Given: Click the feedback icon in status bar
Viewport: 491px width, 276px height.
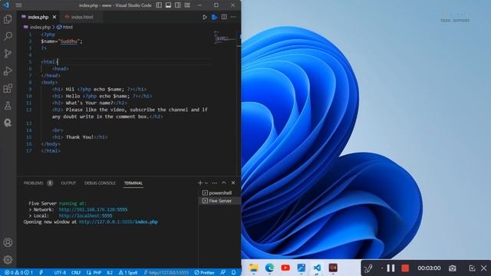Looking at the screenshot, I should 223,273.
